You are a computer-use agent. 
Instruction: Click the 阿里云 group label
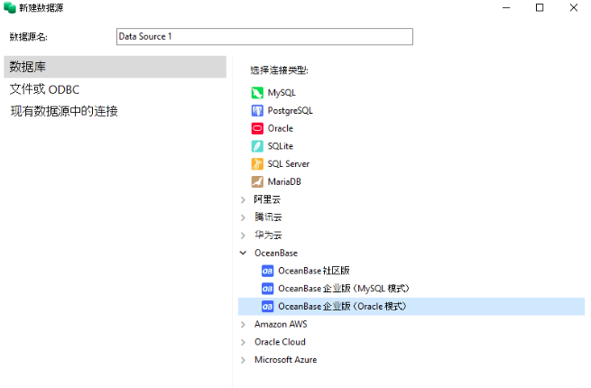pos(267,199)
